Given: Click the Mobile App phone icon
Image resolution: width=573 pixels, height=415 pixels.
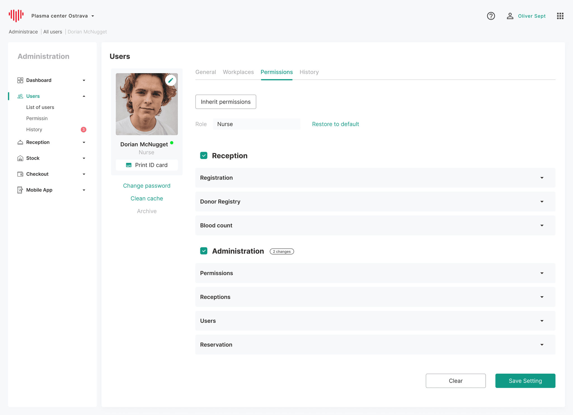Looking at the screenshot, I should coord(20,190).
